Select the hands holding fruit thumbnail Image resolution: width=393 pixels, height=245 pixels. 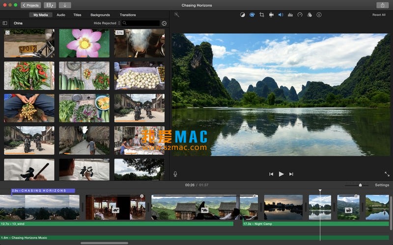(x=29, y=108)
